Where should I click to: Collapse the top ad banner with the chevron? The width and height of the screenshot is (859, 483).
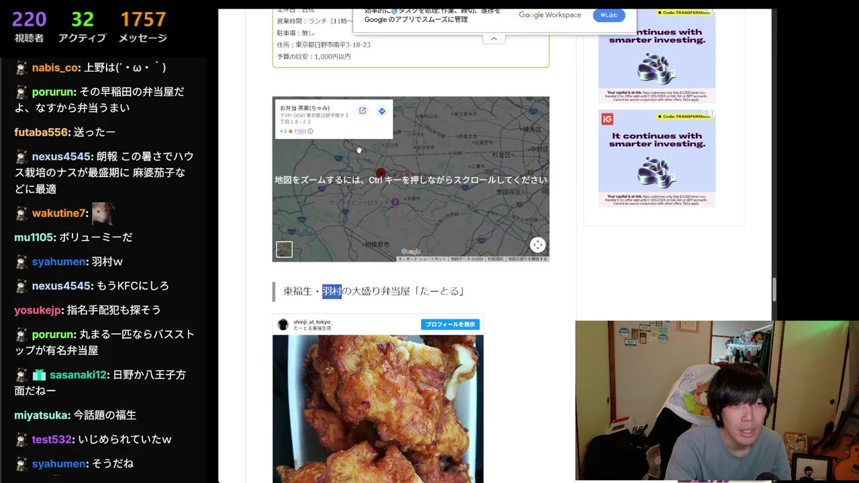(494, 39)
